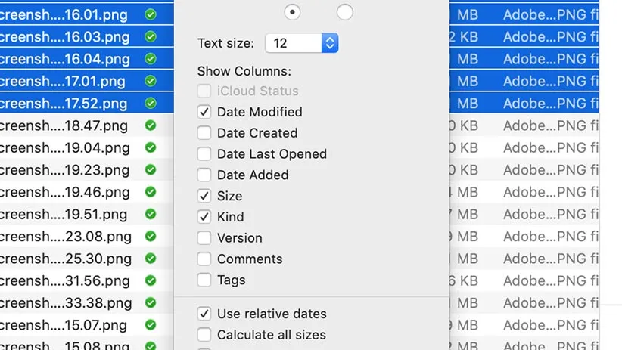Click green status icon next to 19.51.png
The height and width of the screenshot is (350, 622).
click(x=151, y=215)
